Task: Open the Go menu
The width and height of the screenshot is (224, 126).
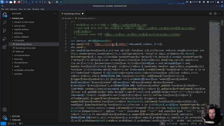Action: point(25,9)
